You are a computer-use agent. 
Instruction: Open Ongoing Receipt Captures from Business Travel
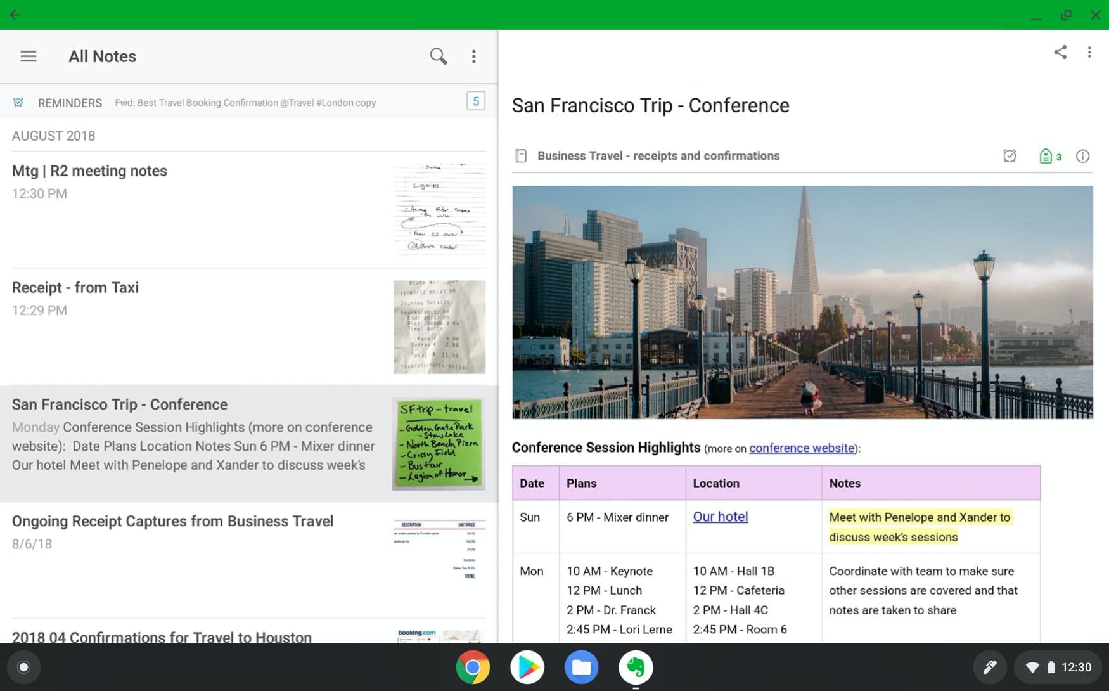[249, 560]
